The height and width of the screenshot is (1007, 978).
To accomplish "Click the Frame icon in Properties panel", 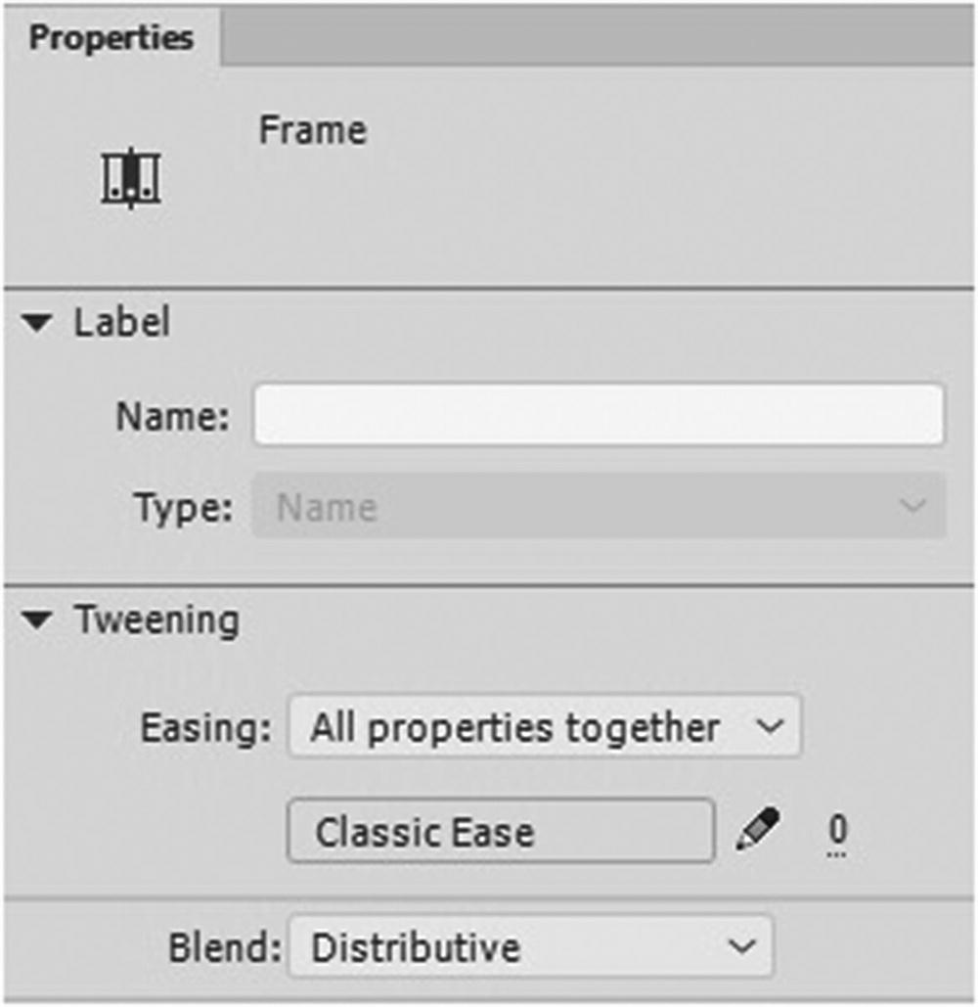I will [131, 181].
